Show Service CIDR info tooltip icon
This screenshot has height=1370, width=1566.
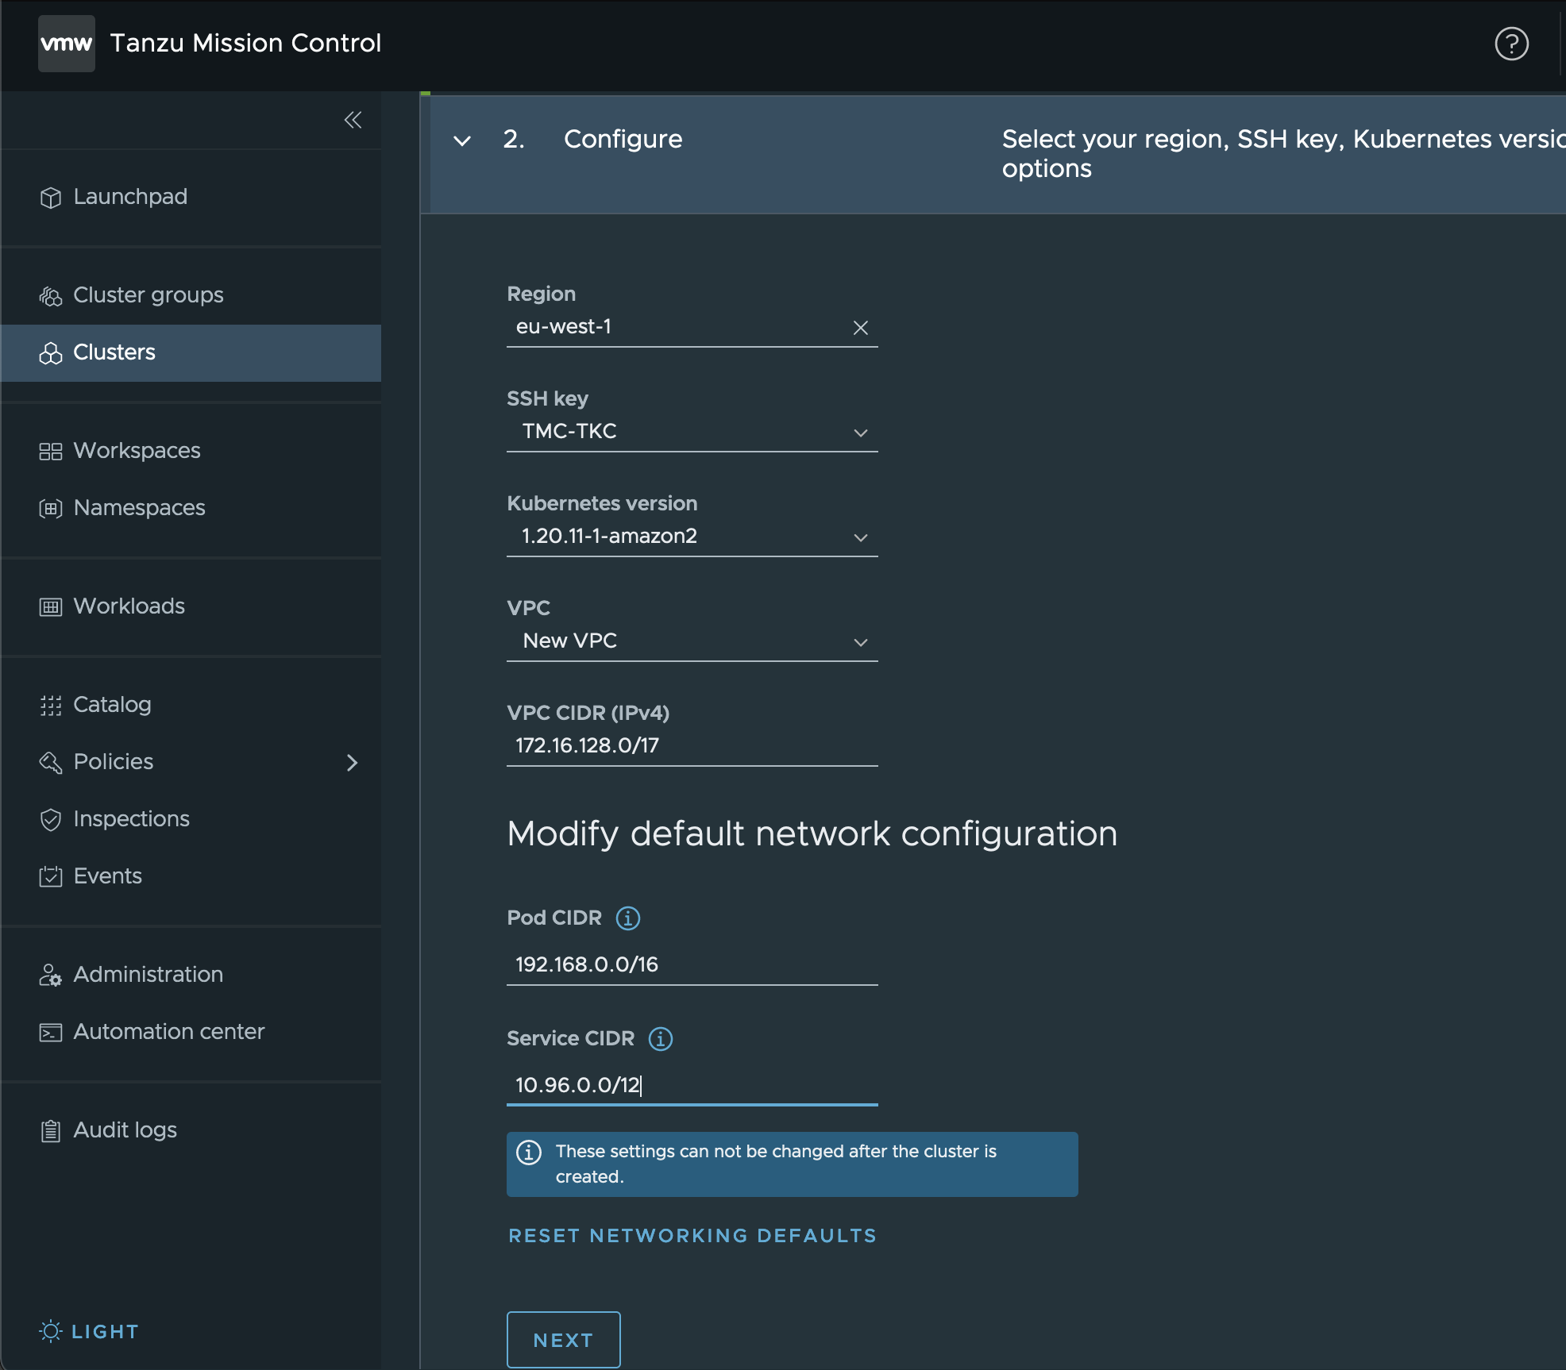coord(661,1039)
